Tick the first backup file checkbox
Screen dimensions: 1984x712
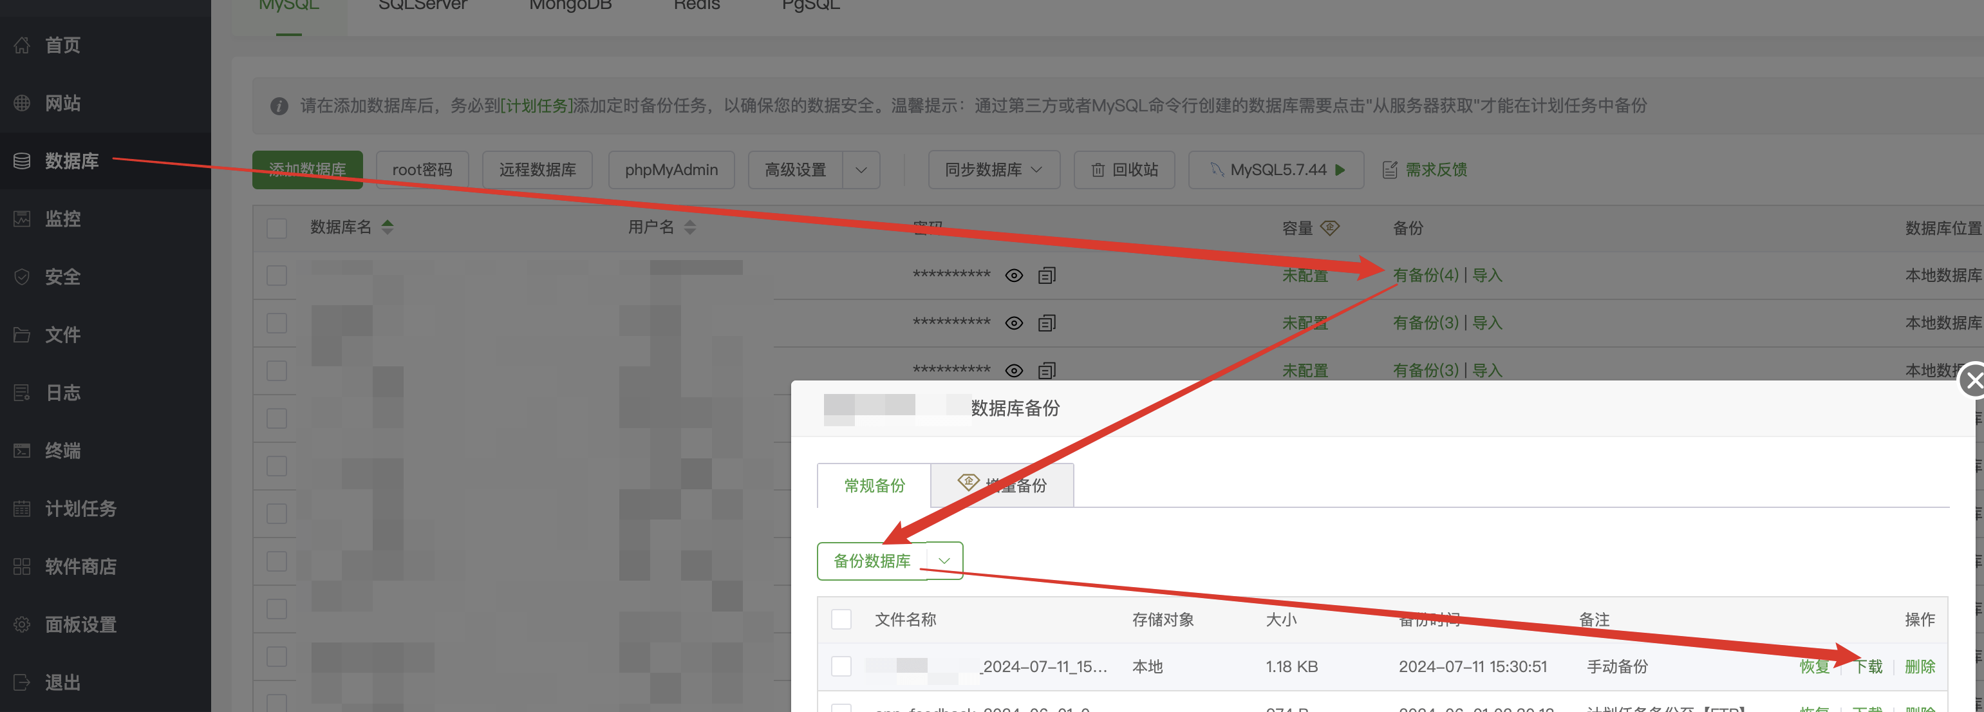tap(841, 666)
